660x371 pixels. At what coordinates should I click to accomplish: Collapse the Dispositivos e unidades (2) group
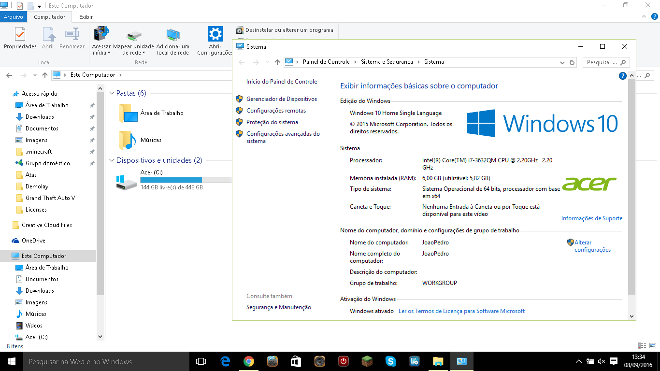(x=112, y=160)
